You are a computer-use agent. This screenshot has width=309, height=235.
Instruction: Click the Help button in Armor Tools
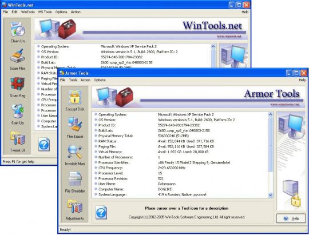tap(291, 218)
